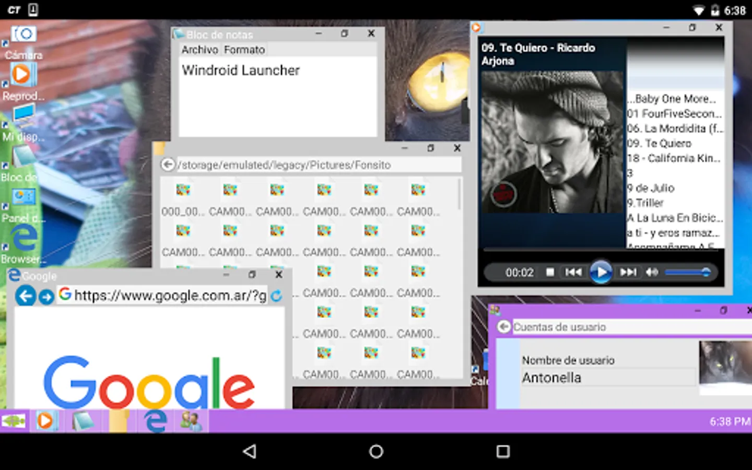Image resolution: width=752 pixels, height=470 pixels.
Task: Reload the Google browser page
Action: point(277,296)
